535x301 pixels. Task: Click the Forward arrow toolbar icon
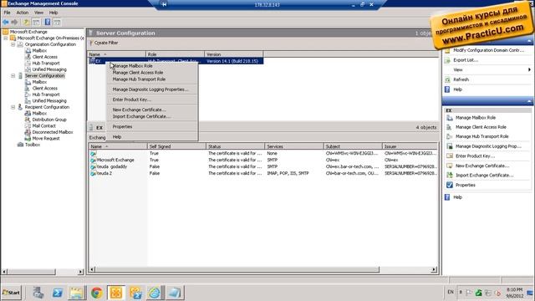pyautogui.click(x=14, y=23)
